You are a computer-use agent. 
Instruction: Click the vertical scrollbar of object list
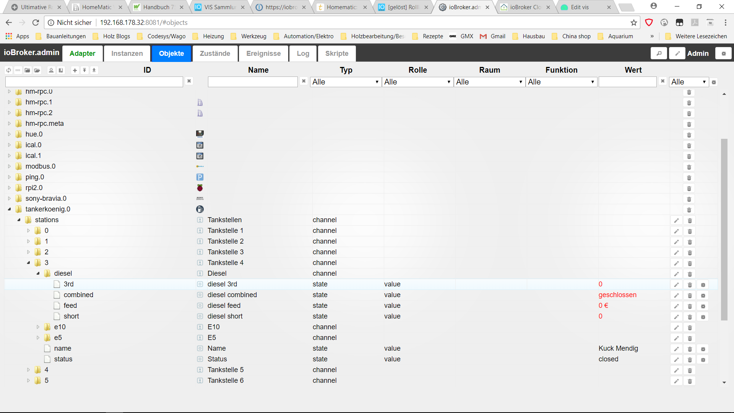(724, 229)
